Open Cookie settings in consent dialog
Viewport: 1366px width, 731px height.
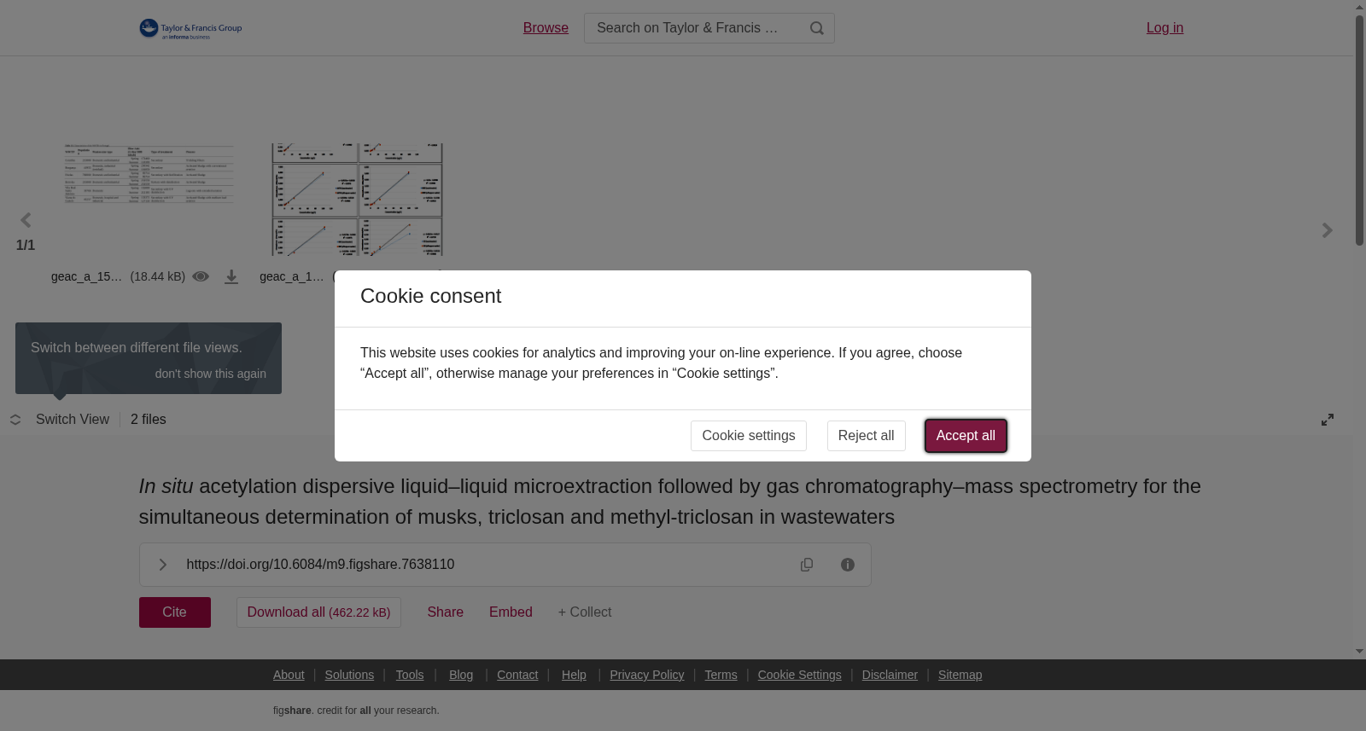(749, 436)
